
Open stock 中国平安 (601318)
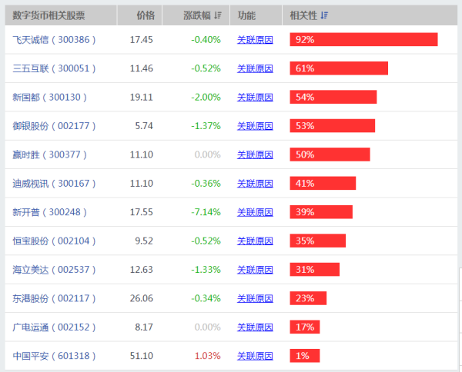pos(54,356)
